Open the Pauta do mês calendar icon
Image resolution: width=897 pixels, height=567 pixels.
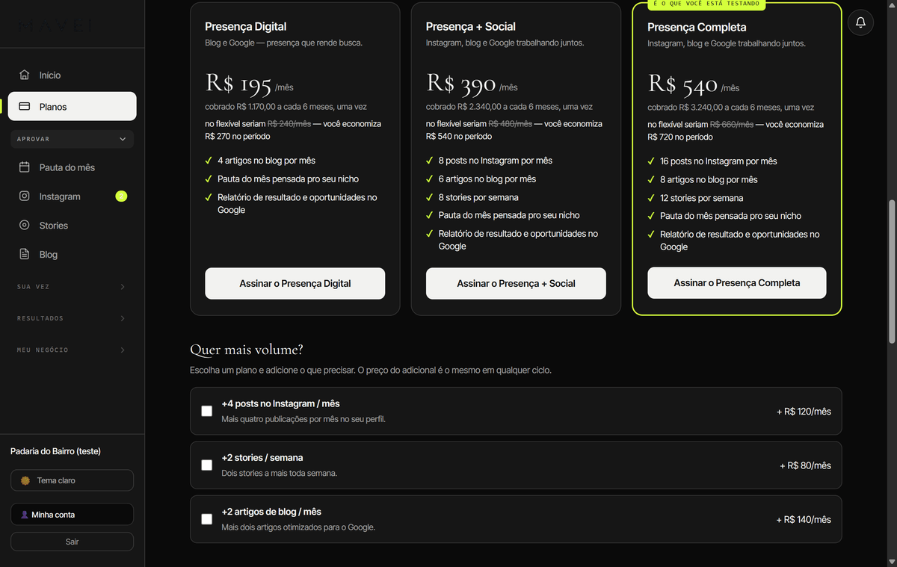click(x=25, y=167)
